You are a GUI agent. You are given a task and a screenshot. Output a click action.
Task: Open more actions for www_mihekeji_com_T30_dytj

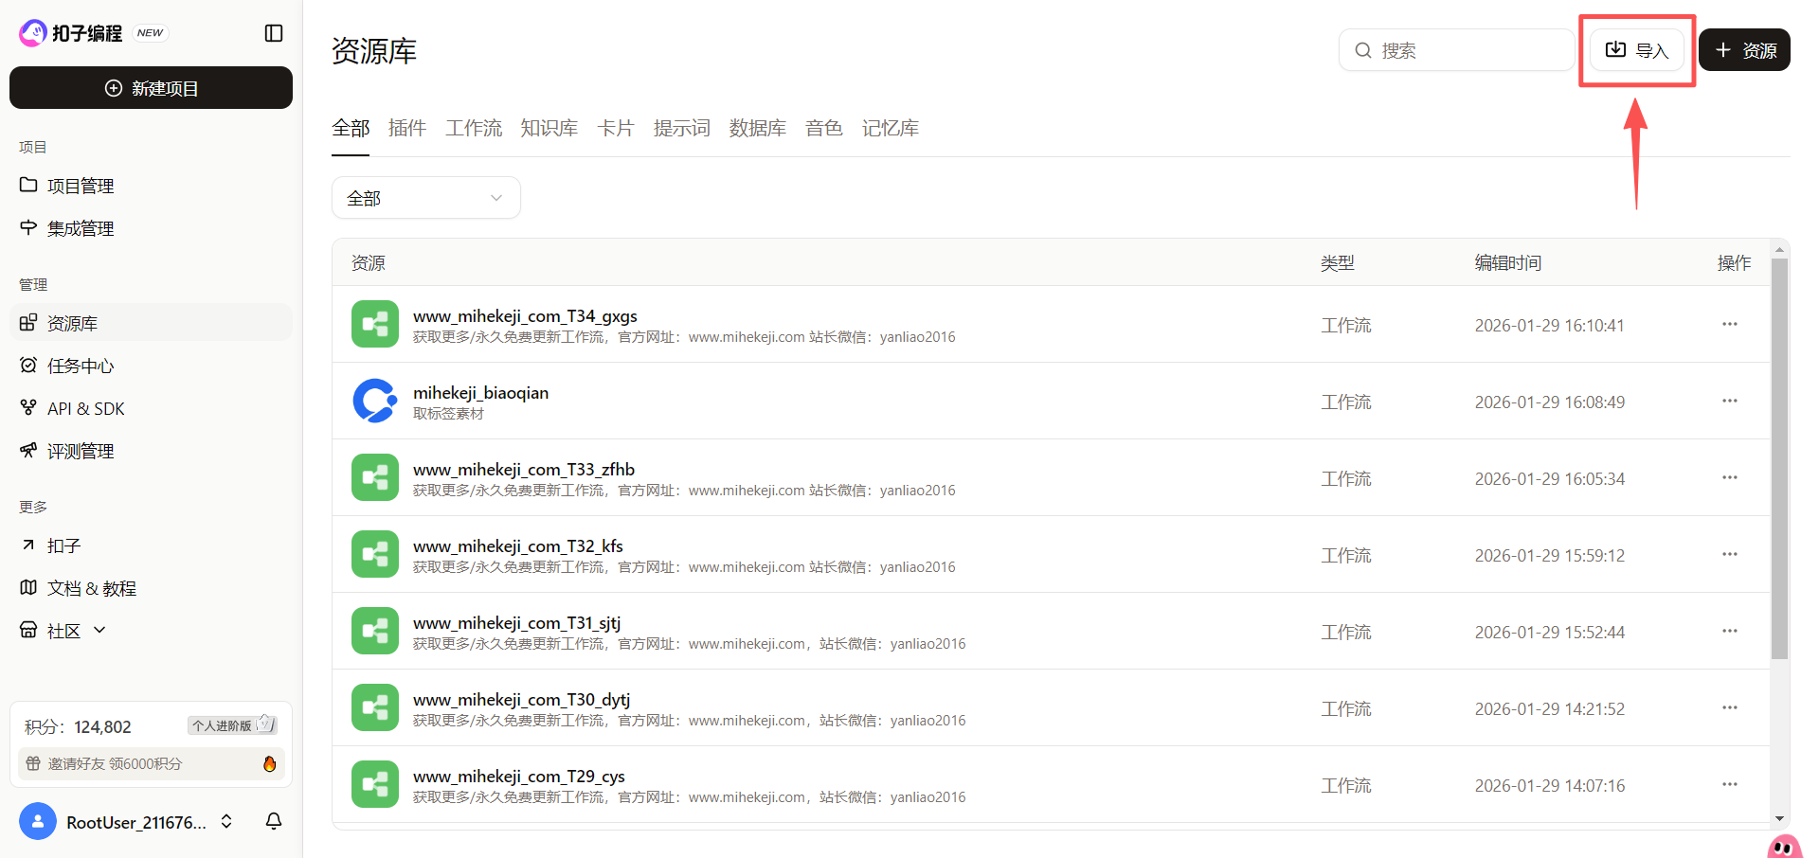click(1729, 707)
